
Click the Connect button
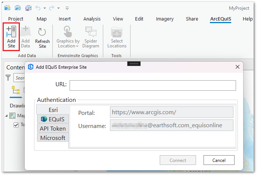click(x=178, y=160)
